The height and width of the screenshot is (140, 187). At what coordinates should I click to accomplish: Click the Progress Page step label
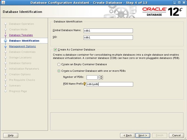coord(18,91)
